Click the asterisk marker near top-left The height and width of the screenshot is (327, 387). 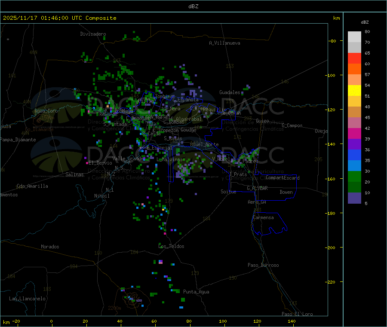pyautogui.click(x=8, y=40)
